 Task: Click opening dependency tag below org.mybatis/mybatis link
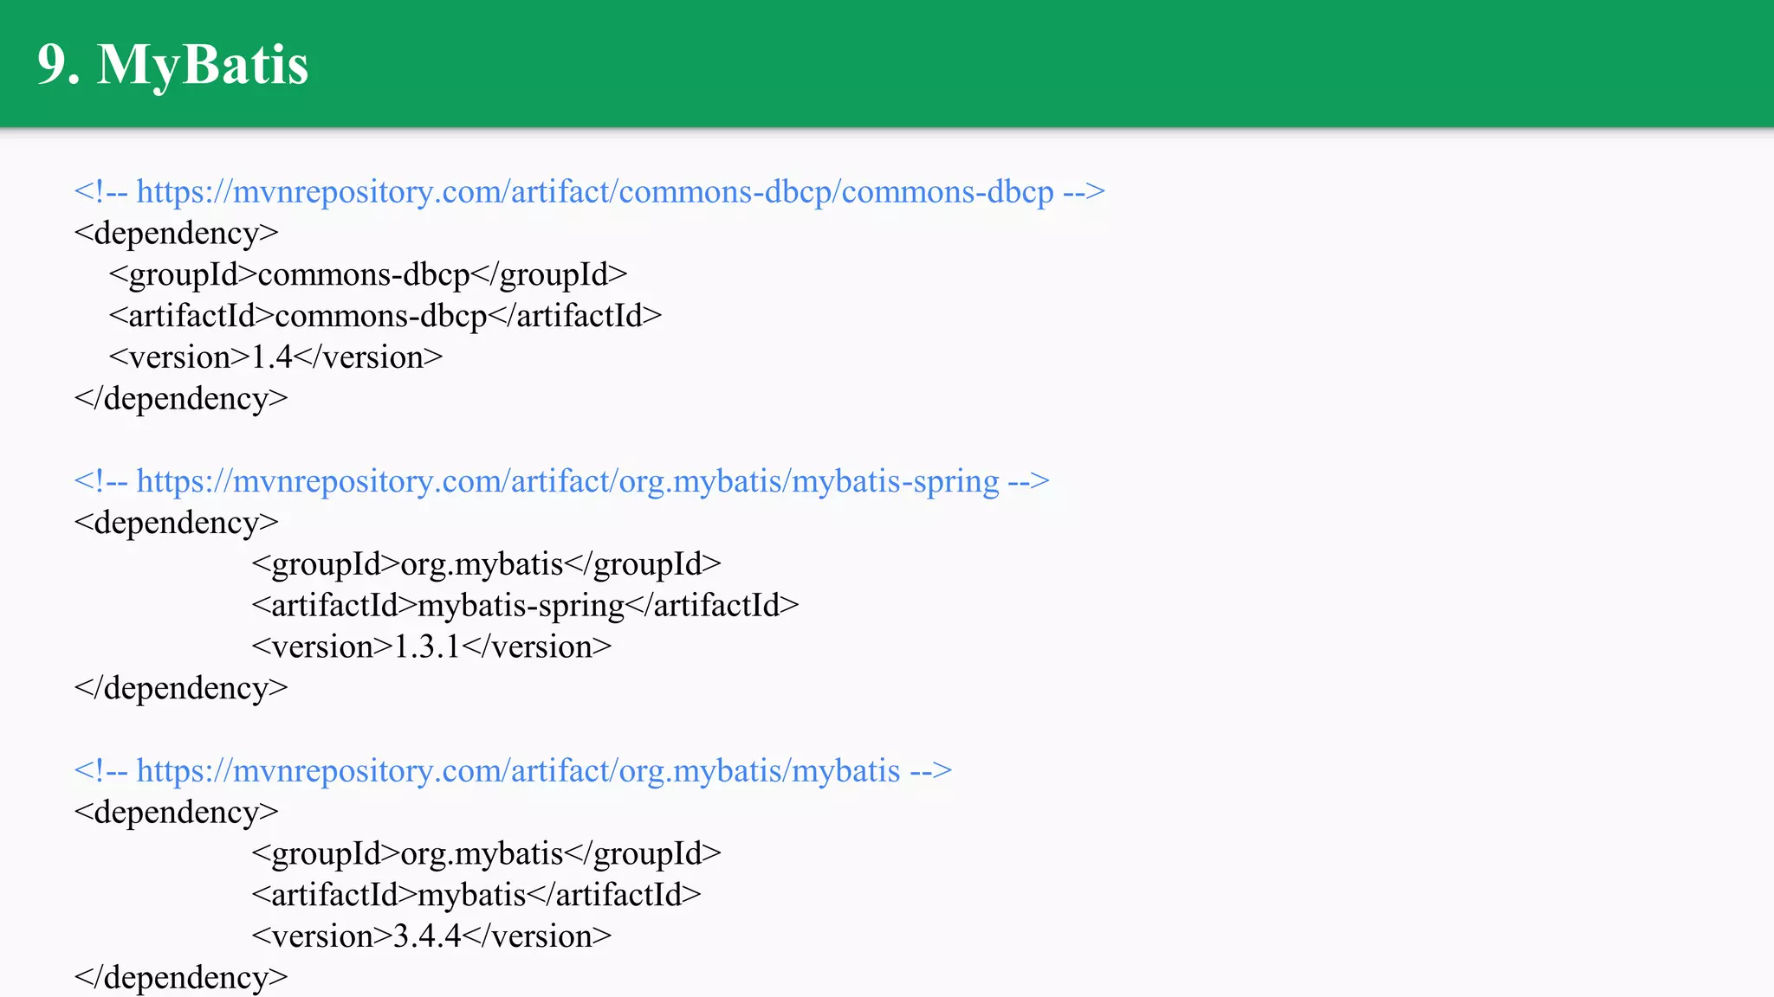(x=177, y=813)
